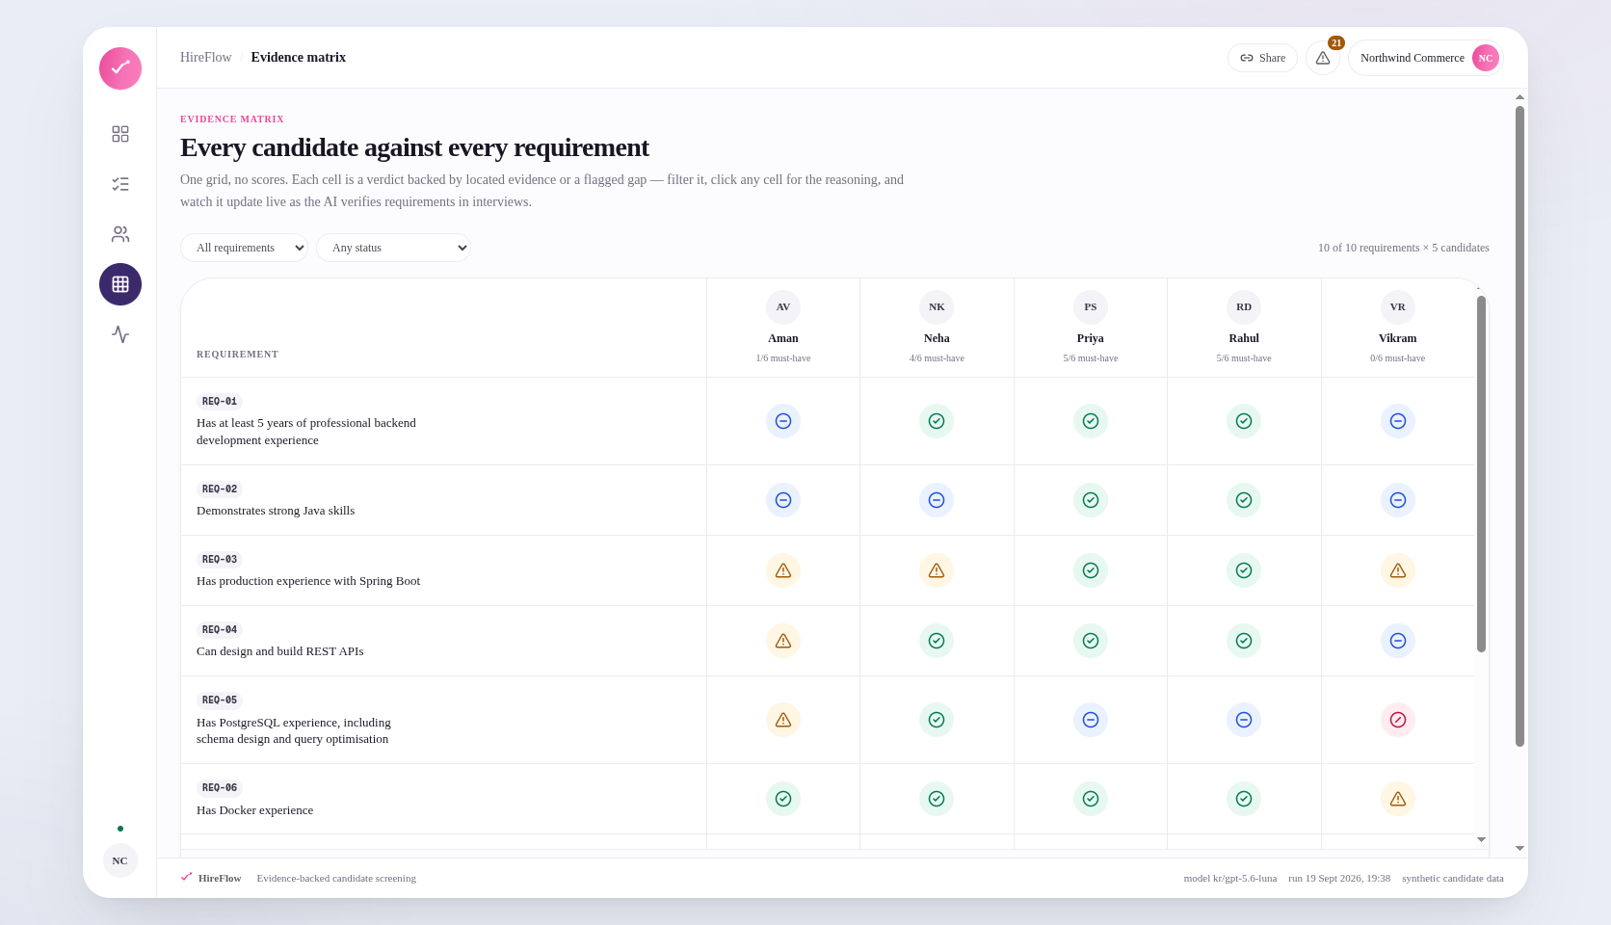Viewport: 1611px width, 925px height.
Task: Click matrix scrollbar down arrow
Action: 1481,840
